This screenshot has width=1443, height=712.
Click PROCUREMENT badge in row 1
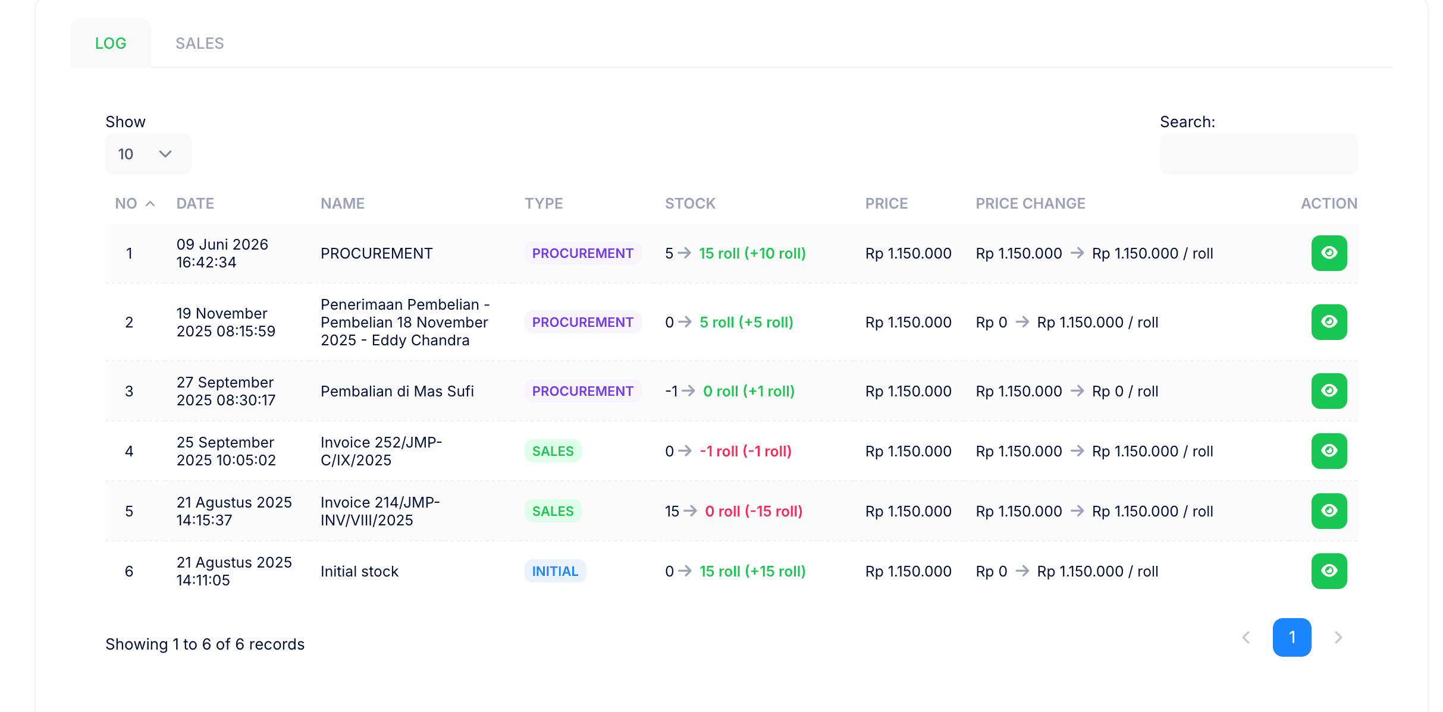click(583, 253)
